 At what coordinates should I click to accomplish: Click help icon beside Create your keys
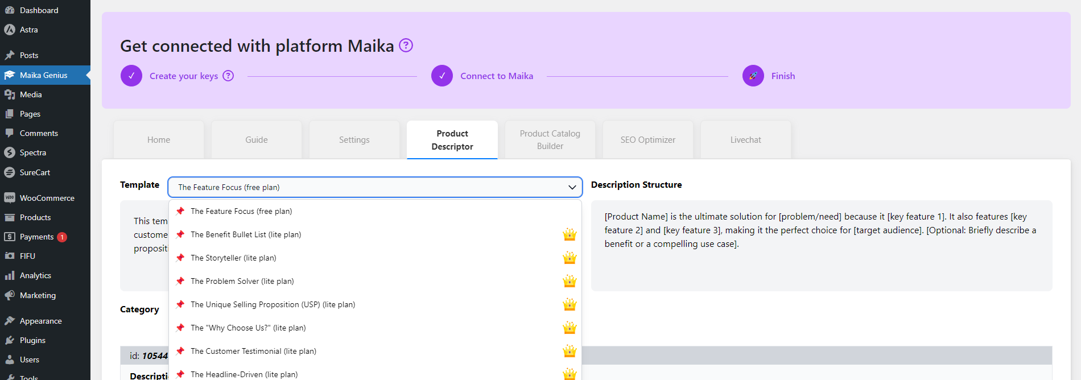click(x=228, y=76)
